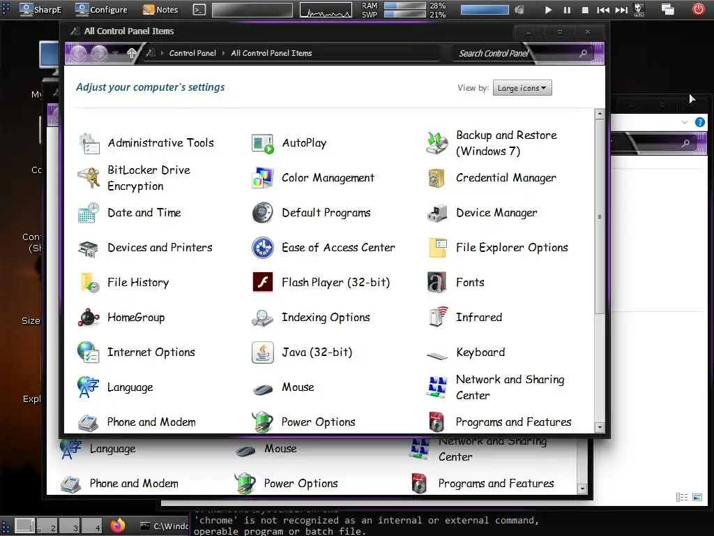Switch to virtual desktop 2
The height and width of the screenshot is (536, 714).
[48, 526]
